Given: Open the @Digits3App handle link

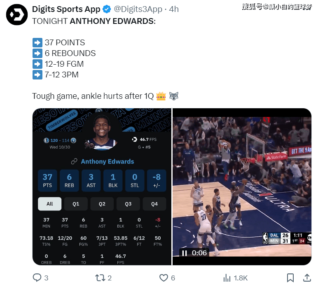Looking at the screenshot, I should point(138,9).
